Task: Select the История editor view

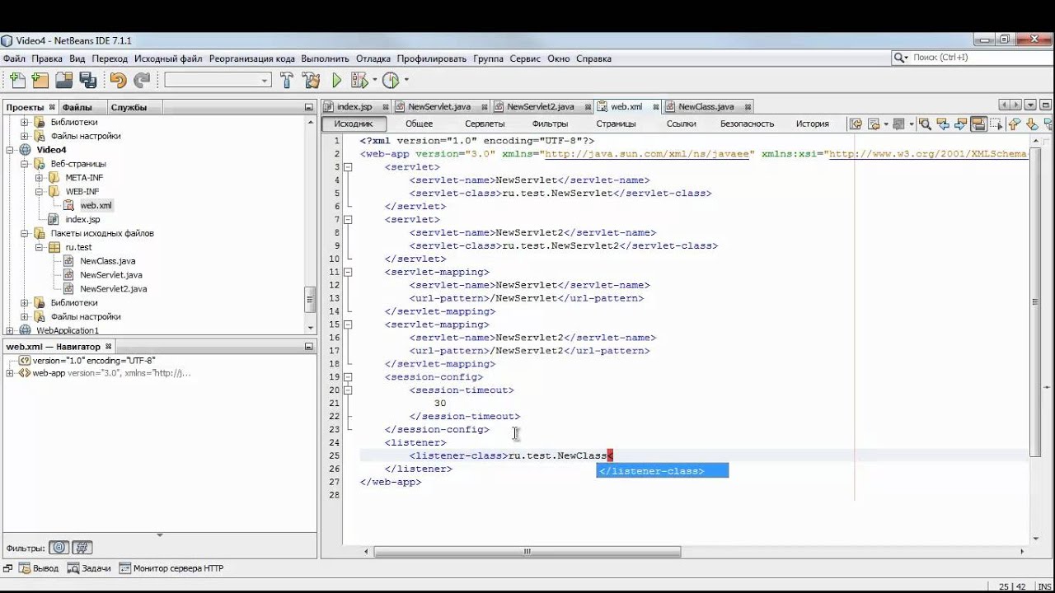Action: (812, 124)
